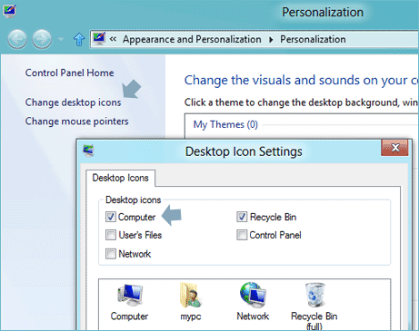Select the Computer icon in preview list
The height and width of the screenshot is (331, 419).
130,302
